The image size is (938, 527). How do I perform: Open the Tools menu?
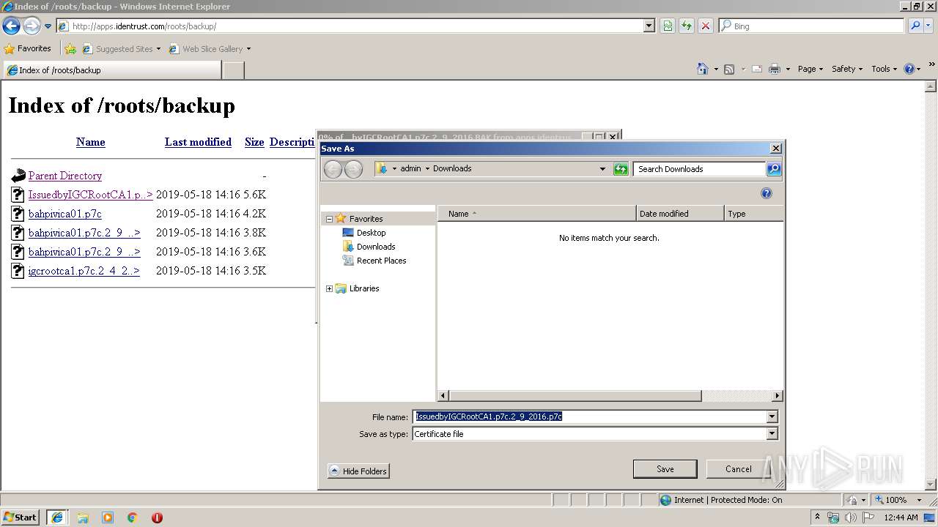point(885,69)
